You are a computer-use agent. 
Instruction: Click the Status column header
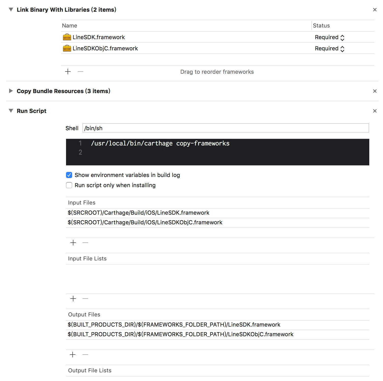pos(343,26)
